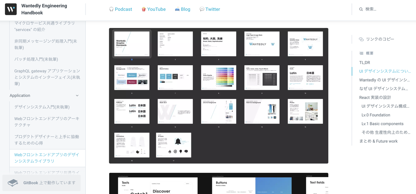416x194 pixels.
Task: Jump to UI デザインシステム構成… subsection
Action: click(385, 106)
